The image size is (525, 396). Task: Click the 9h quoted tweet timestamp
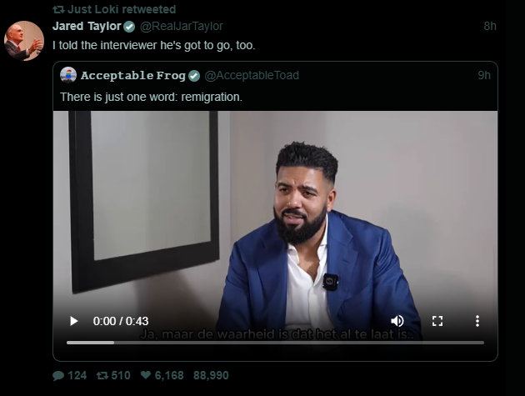point(483,76)
